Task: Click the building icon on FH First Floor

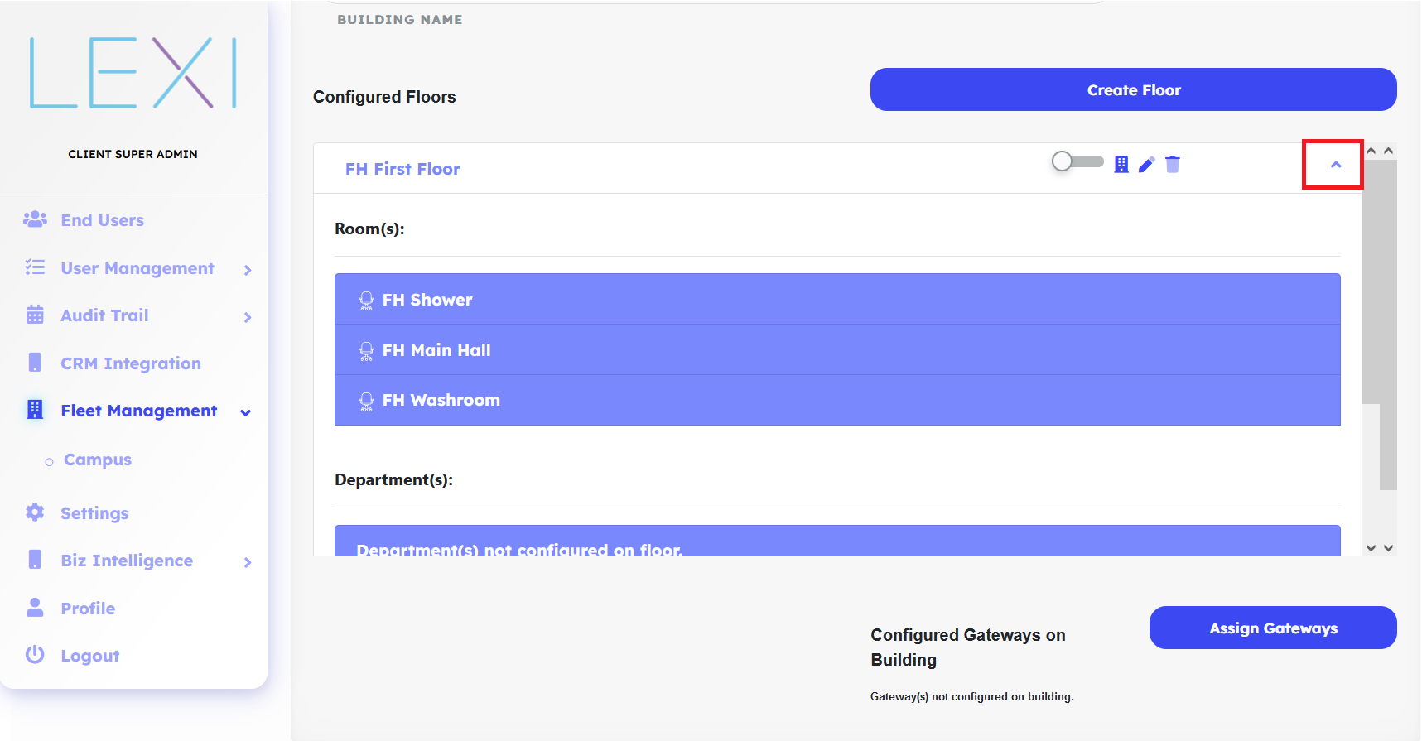Action: coord(1121,164)
